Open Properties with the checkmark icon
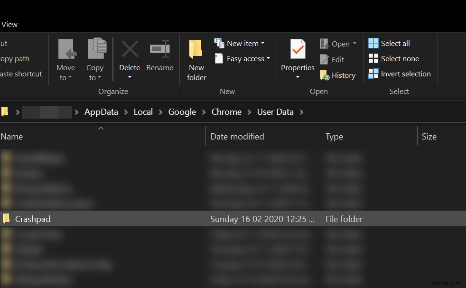This screenshot has width=466, height=288. point(298,49)
